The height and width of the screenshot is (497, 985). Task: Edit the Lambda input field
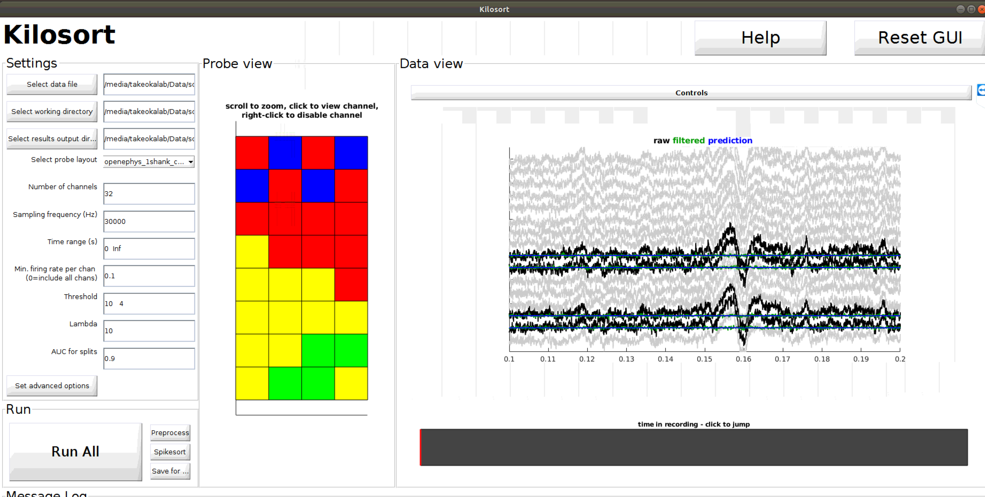click(x=149, y=331)
